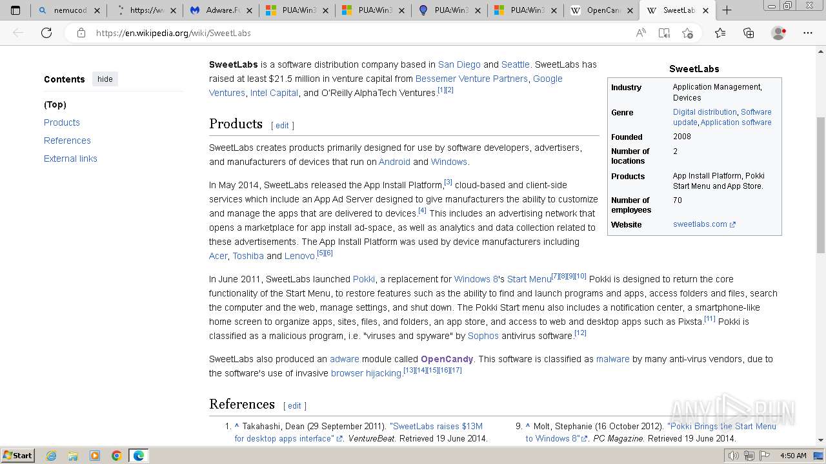
Task: Open Settings and more ellipsis menu
Action: (808, 33)
